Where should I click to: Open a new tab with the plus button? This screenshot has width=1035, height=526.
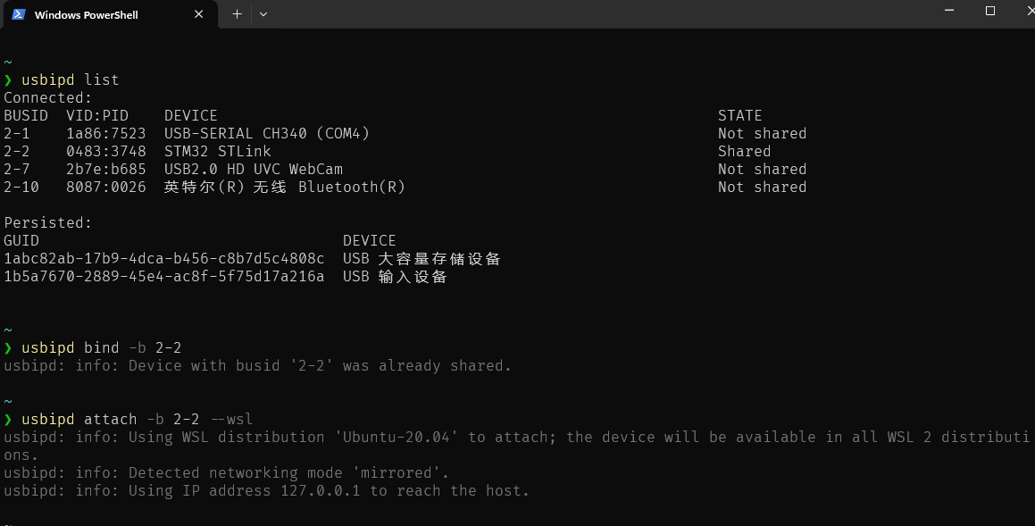(x=237, y=14)
